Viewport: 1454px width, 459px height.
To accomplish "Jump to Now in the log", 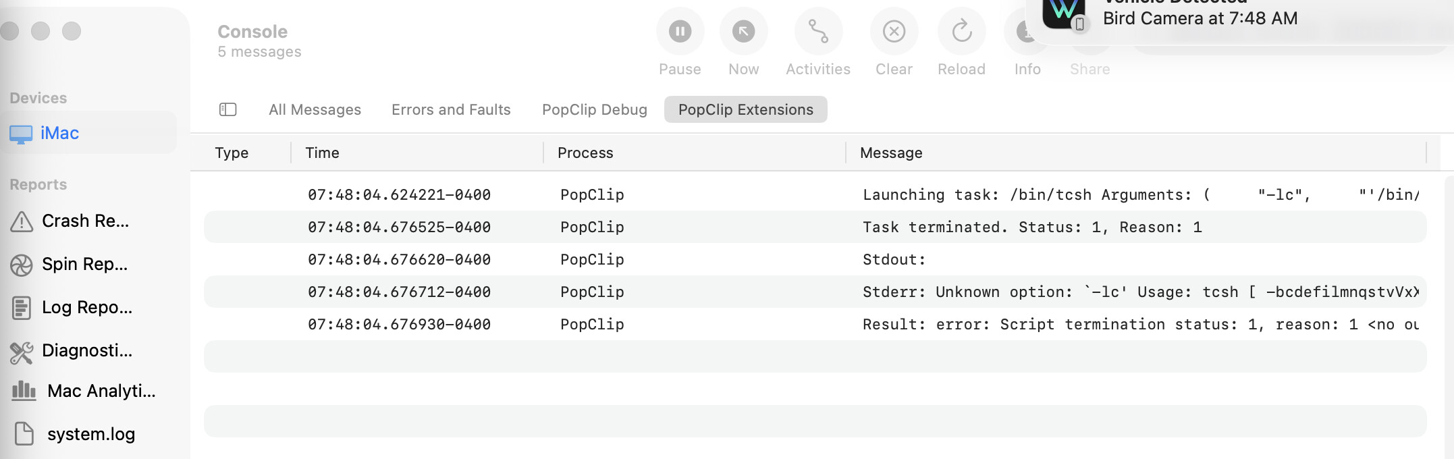I will click(743, 32).
